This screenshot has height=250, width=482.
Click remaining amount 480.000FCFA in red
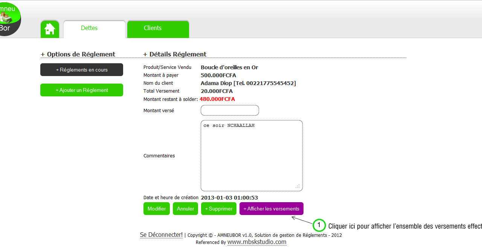point(217,99)
